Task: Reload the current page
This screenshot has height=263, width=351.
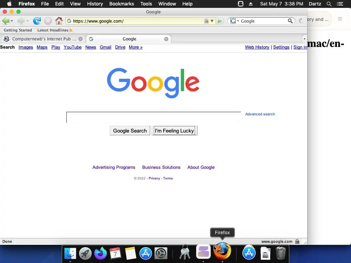Action: coord(37,21)
